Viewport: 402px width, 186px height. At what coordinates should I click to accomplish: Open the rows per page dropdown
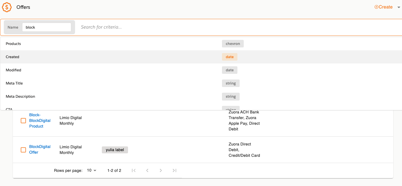(x=92, y=171)
